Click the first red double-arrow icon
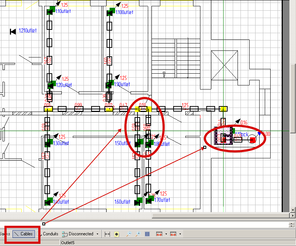The width and height of the screenshot is (296, 246). 159,234
